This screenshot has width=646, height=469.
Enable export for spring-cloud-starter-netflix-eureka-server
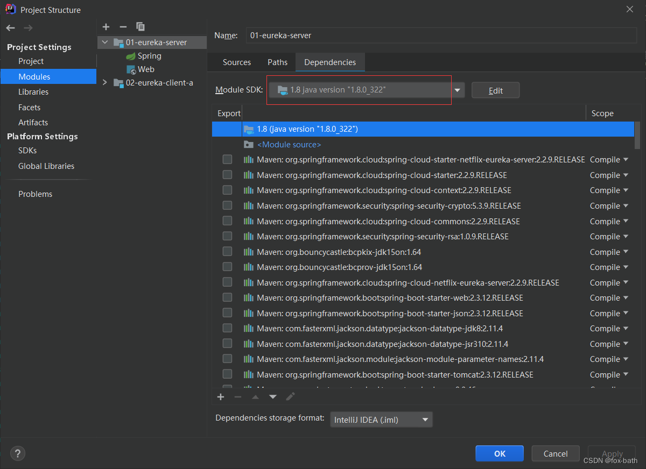coord(227,159)
